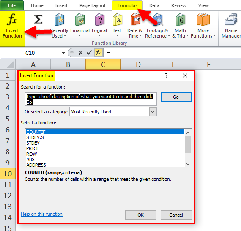Click the Insert Function fx ribbon icon
The image size is (241, 231).
tap(12, 19)
